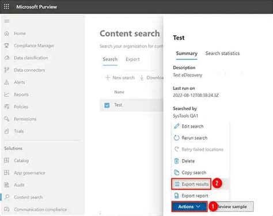Go to Data connectors page
The width and height of the screenshot is (273, 216).
pos(29,70)
